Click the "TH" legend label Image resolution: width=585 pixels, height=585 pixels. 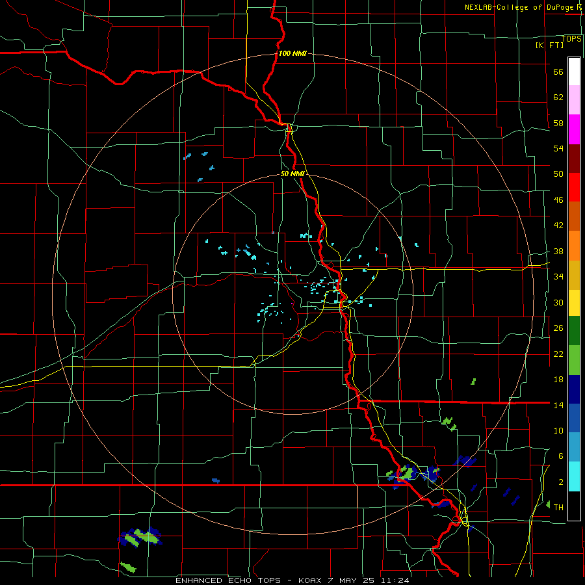(x=558, y=508)
